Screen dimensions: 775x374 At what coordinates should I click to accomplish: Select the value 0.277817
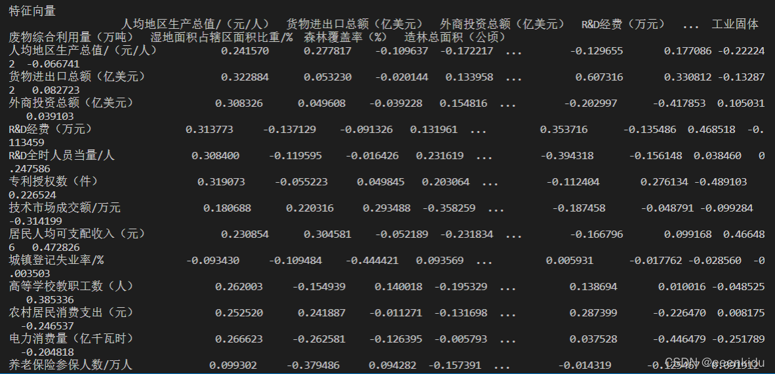pyautogui.click(x=328, y=51)
